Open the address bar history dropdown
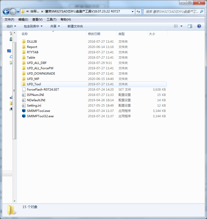The image size is (207, 219). pyautogui.click(x=132, y=11)
